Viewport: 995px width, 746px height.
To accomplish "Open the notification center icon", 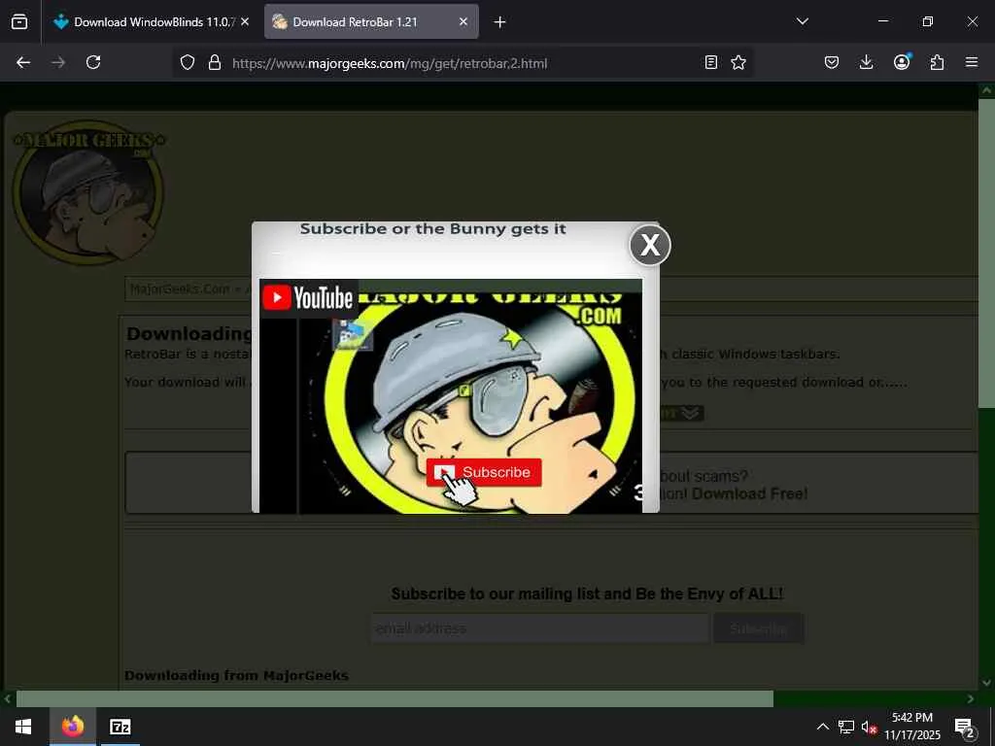I will tap(965, 728).
